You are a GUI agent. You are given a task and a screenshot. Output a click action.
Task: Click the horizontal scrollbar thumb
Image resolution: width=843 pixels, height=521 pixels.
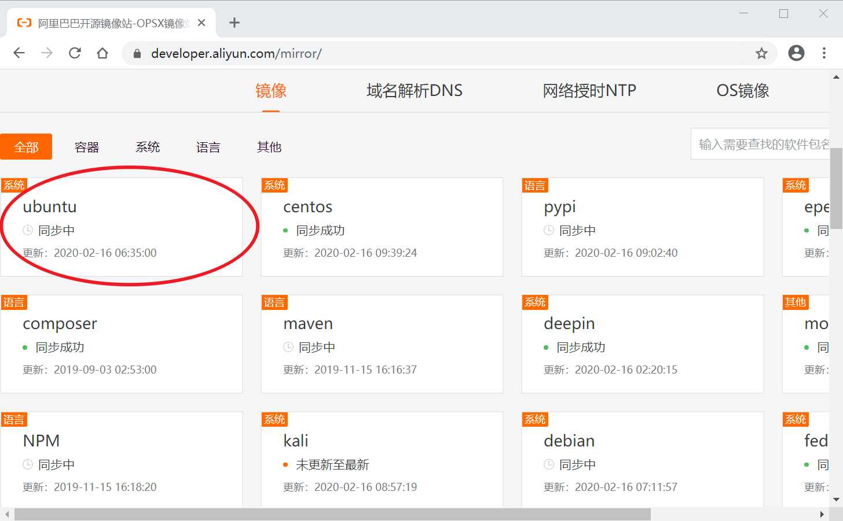point(332,515)
